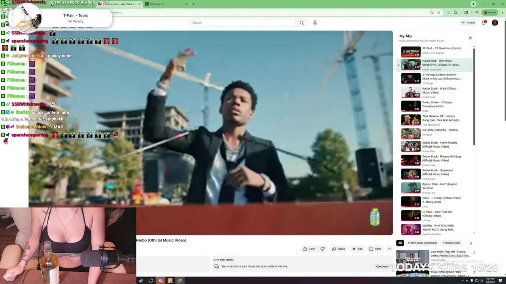The image size is (506, 284).
Task: Select the All filter chip
Action: tap(400, 243)
